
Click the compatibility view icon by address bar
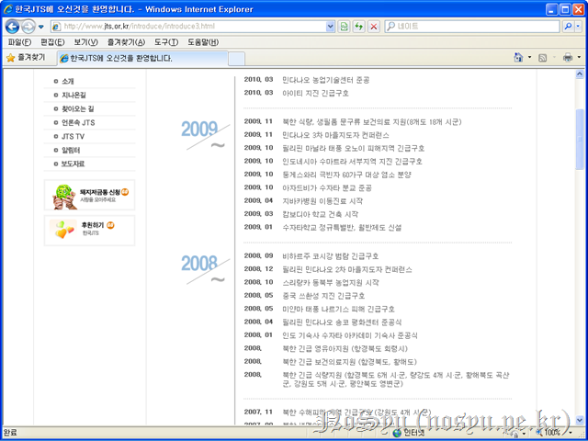coord(344,26)
